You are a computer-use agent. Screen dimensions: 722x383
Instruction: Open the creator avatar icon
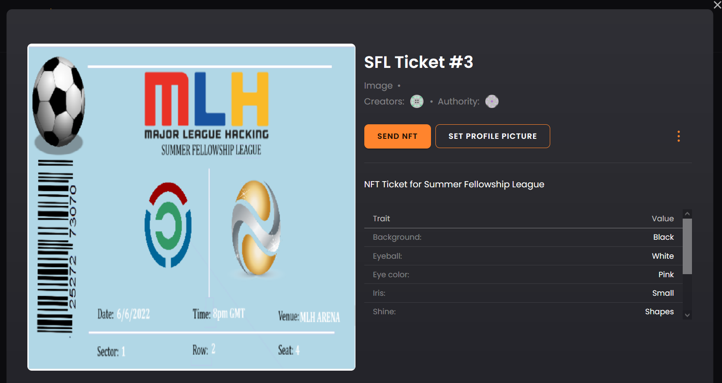coord(417,101)
